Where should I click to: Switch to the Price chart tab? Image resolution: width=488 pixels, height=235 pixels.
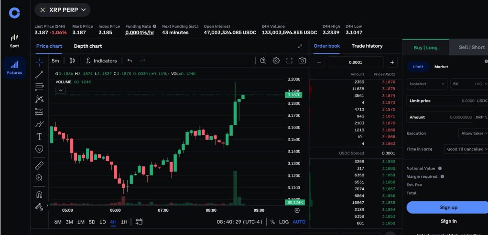pos(49,46)
